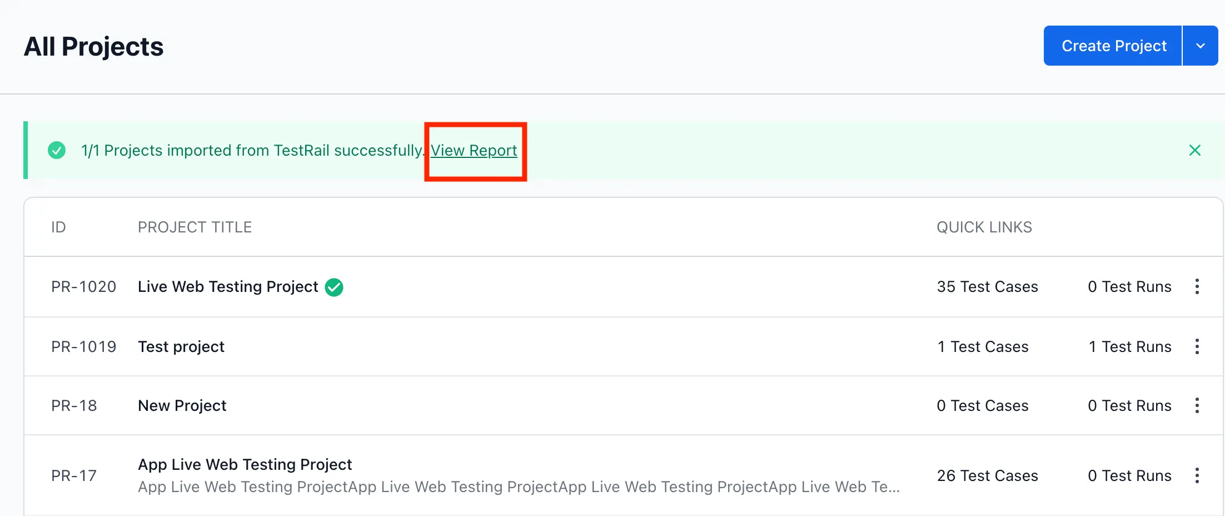Screen dimensions: 1225x516
Task: Expand the Create Project dropdown arrow
Action: pyautogui.click(x=1201, y=46)
